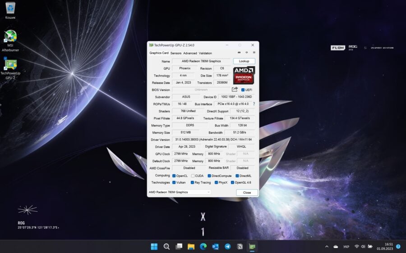Open taskbar Search
The image size is (406, 253).
pyautogui.click(x=166, y=247)
